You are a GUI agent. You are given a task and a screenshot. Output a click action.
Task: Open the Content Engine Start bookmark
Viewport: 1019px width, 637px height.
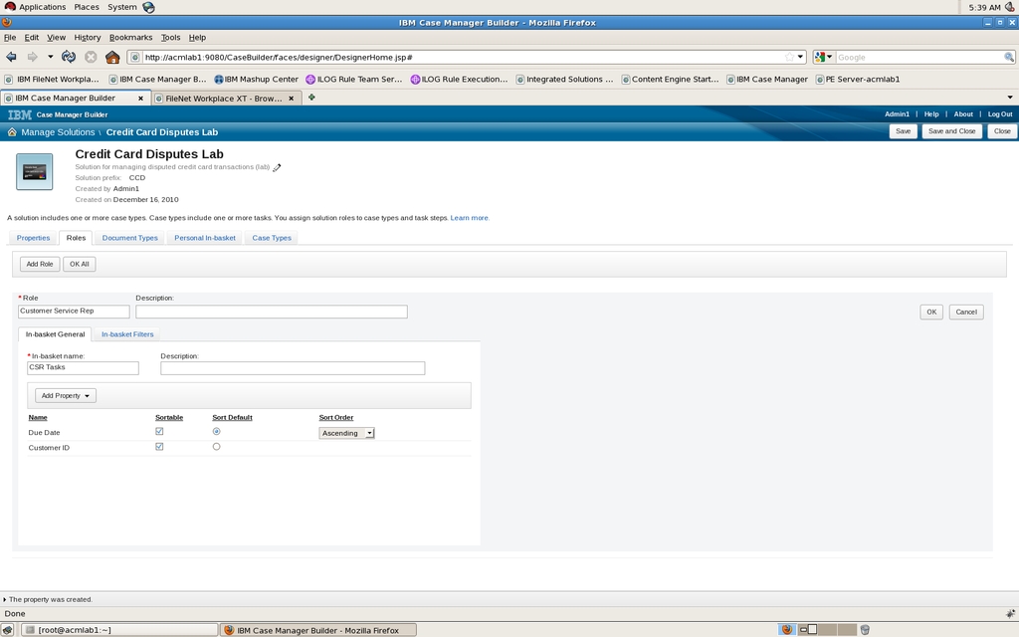tap(670, 80)
